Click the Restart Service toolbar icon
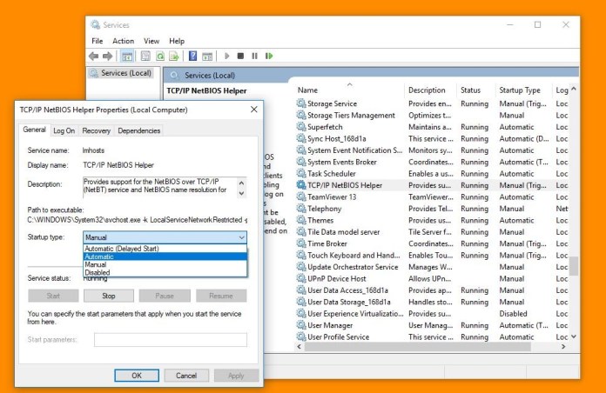The height and width of the screenshot is (393, 606). pos(269,57)
